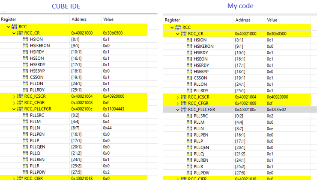Expand RCC_ICSCR in CUBE IDE panel
This screenshot has width=317, height=180.
coord(14,97)
